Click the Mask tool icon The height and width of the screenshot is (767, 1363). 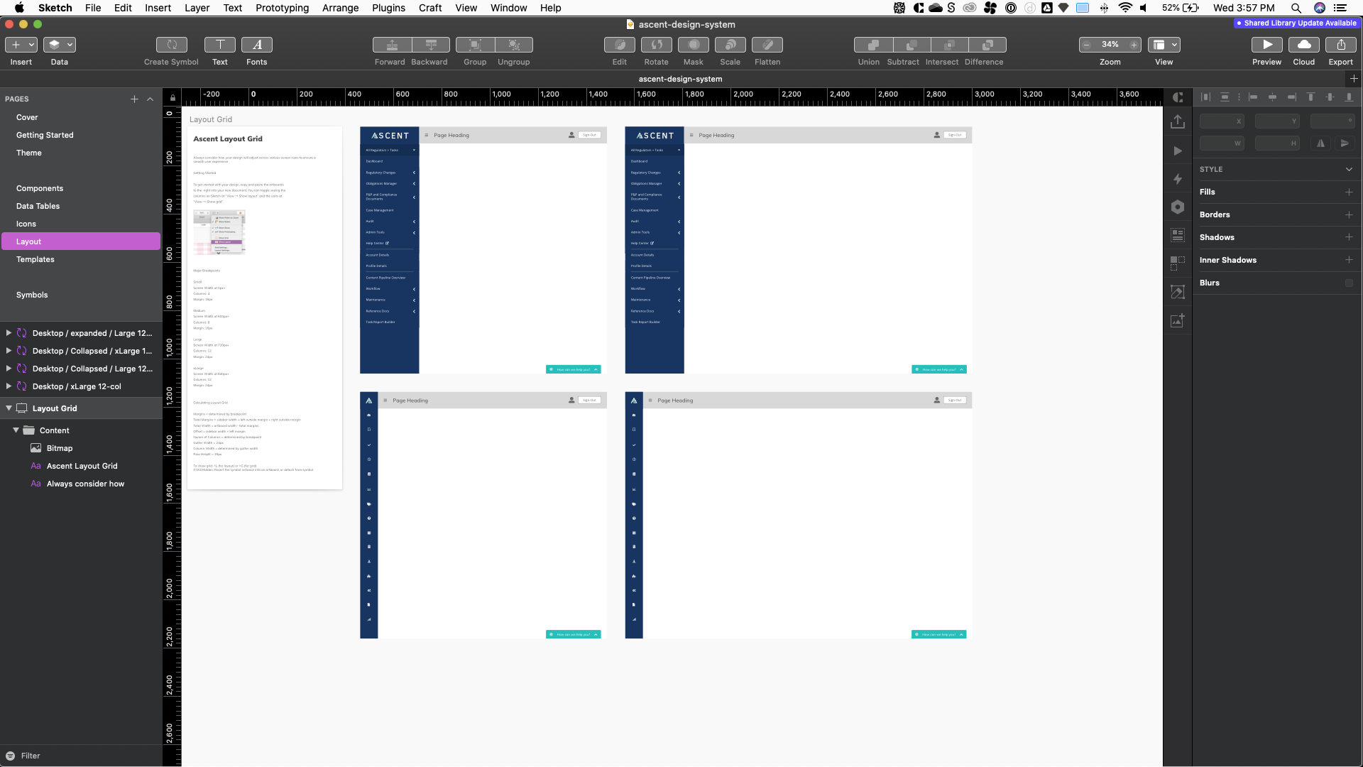coord(693,45)
